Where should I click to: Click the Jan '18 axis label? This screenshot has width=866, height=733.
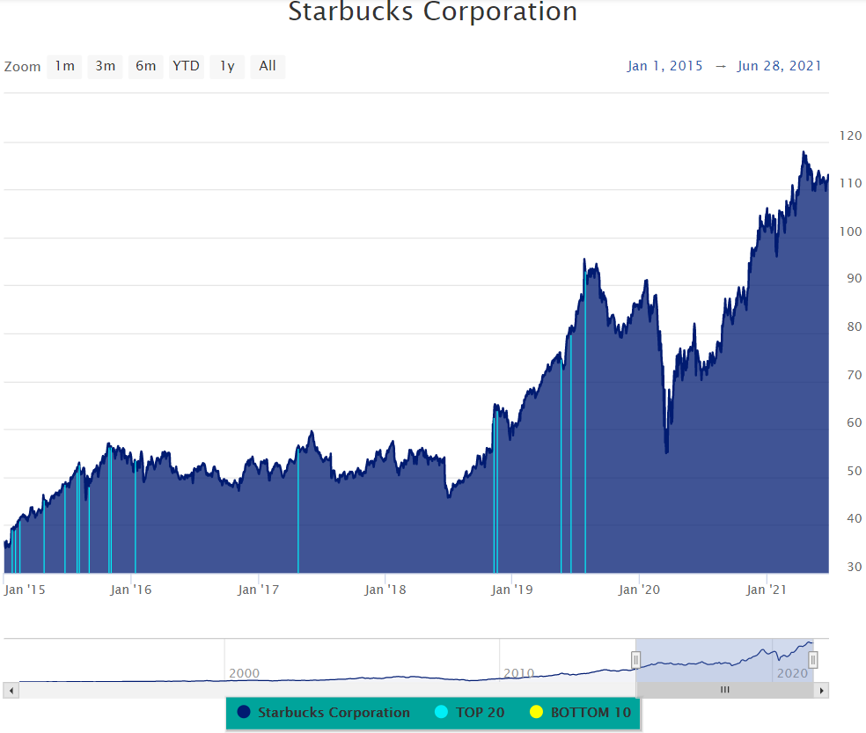385,590
